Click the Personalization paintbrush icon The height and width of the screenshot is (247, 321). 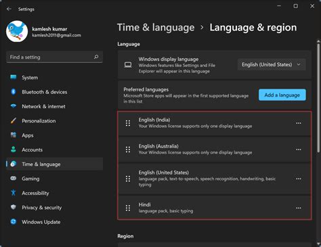tap(14, 120)
